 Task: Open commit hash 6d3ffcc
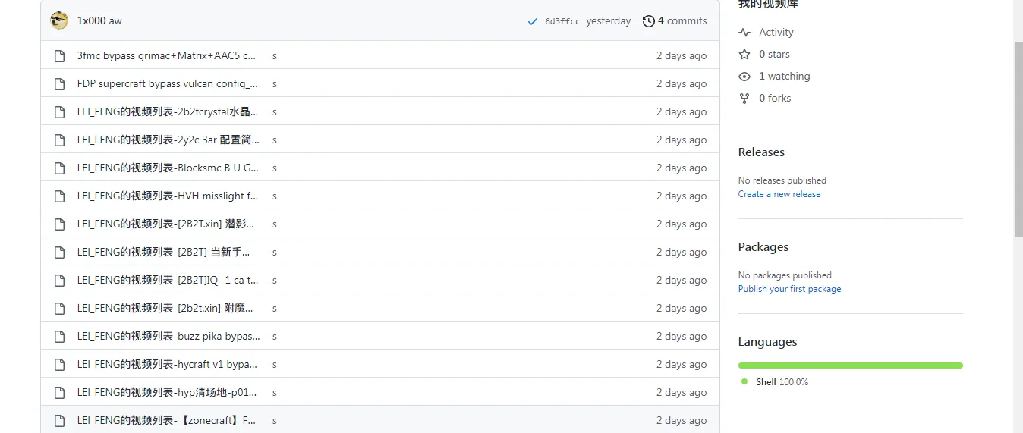tap(562, 21)
